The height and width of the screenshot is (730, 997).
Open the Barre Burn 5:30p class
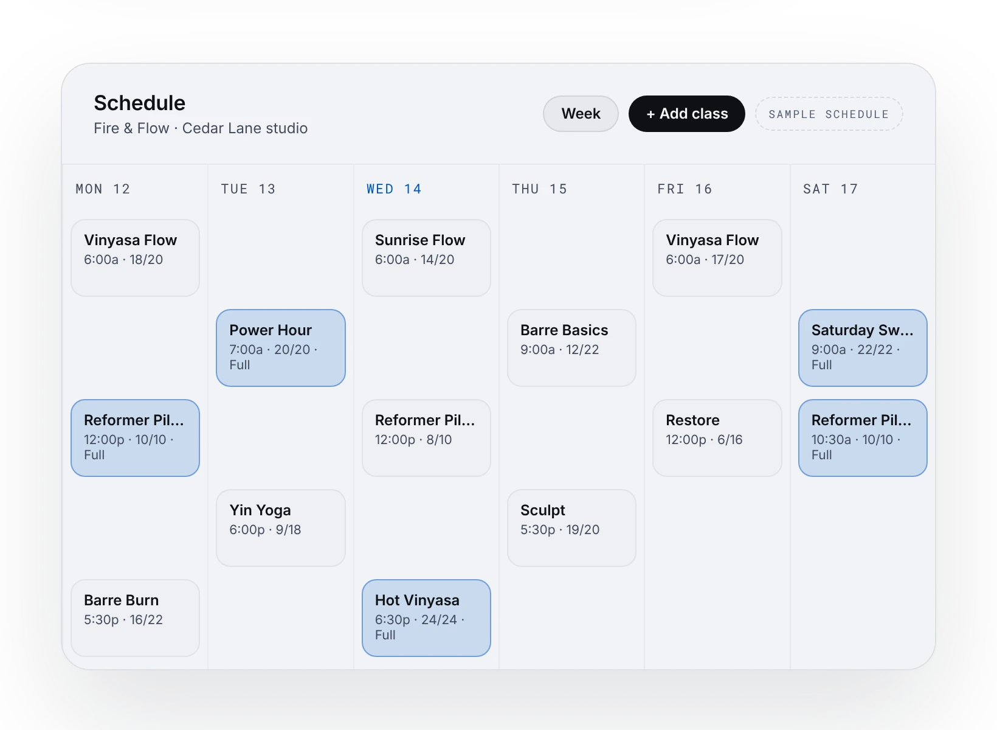tap(135, 618)
